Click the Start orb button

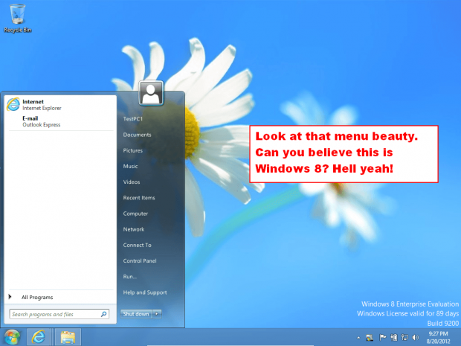12,337
